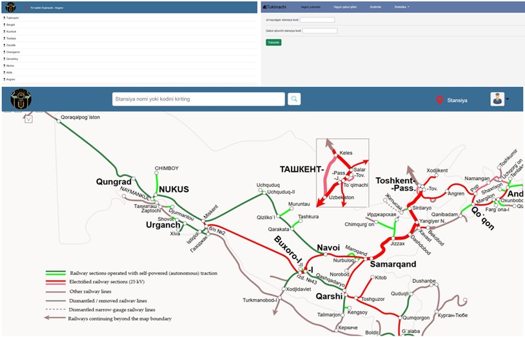
Task: Open the Vagon yuborish menu item
Action: [x=310, y=7]
